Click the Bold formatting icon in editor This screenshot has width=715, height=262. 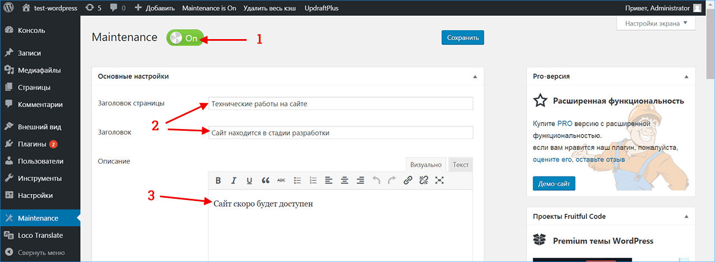tap(218, 180)
